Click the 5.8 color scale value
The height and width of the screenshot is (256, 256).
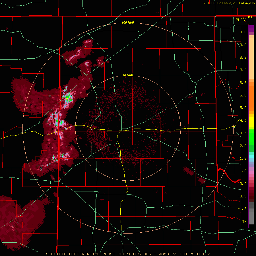(243, 95)
